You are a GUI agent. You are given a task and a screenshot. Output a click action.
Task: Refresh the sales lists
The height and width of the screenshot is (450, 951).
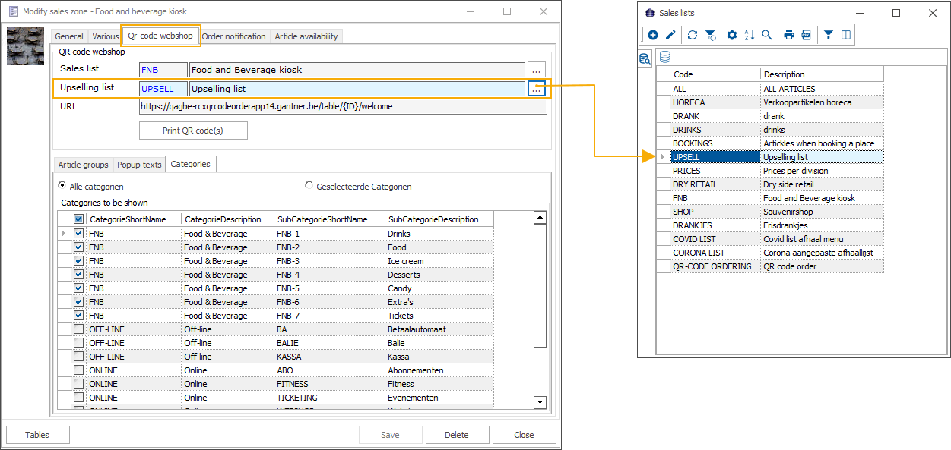tap(693, 35)
